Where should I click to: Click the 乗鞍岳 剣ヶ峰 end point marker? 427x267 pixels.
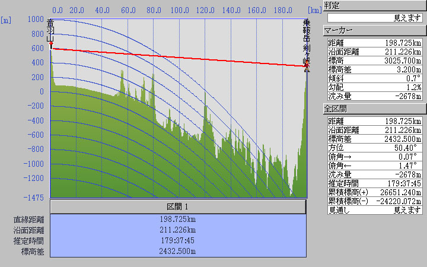tap(307, 66)
